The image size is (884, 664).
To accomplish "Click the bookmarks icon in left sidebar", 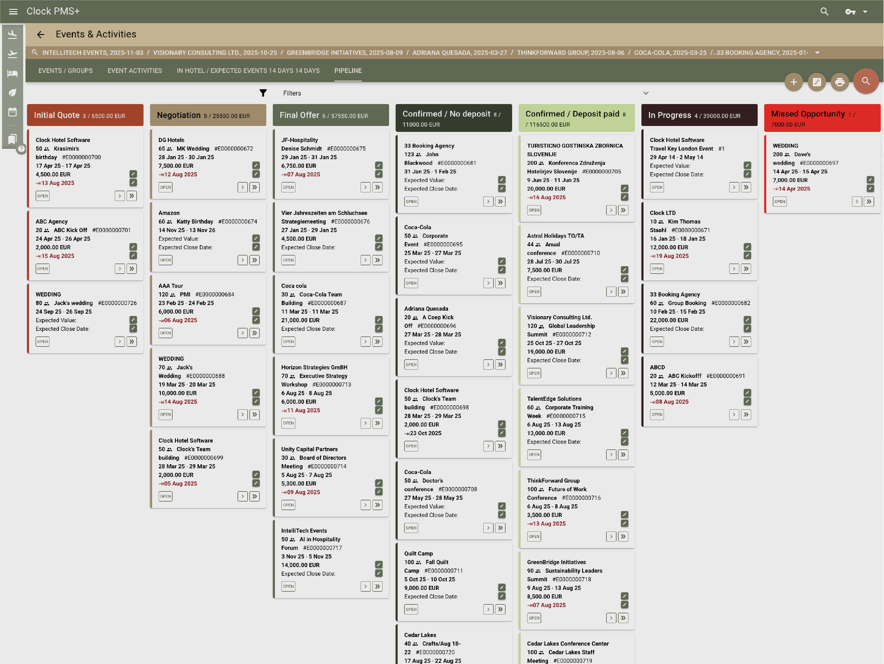I will pos(12,139).
